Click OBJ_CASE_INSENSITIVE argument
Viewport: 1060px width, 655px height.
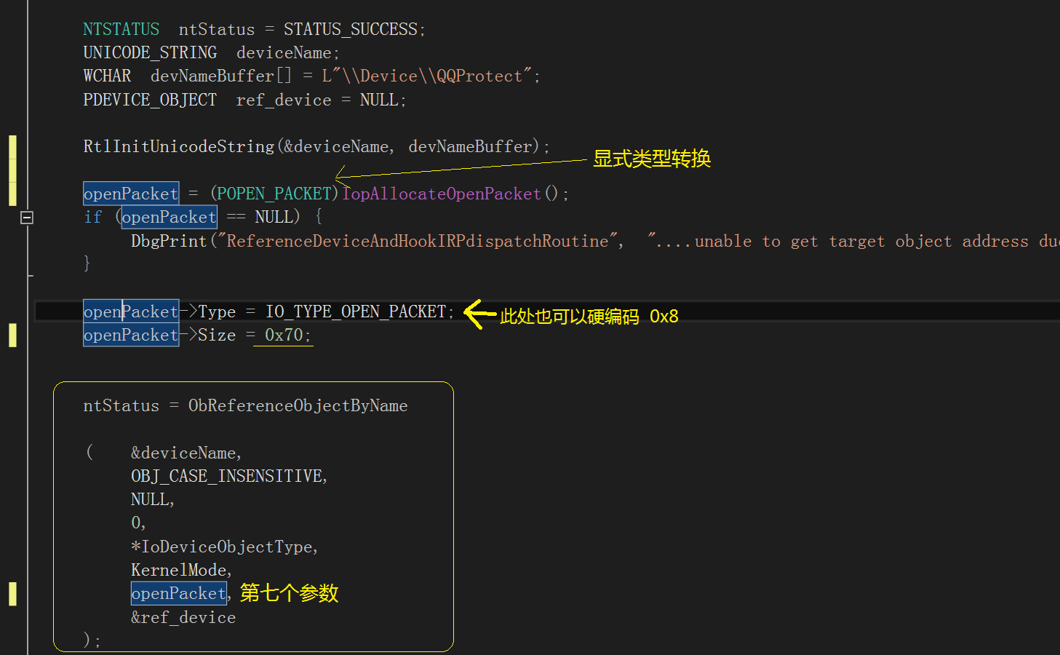227,476
